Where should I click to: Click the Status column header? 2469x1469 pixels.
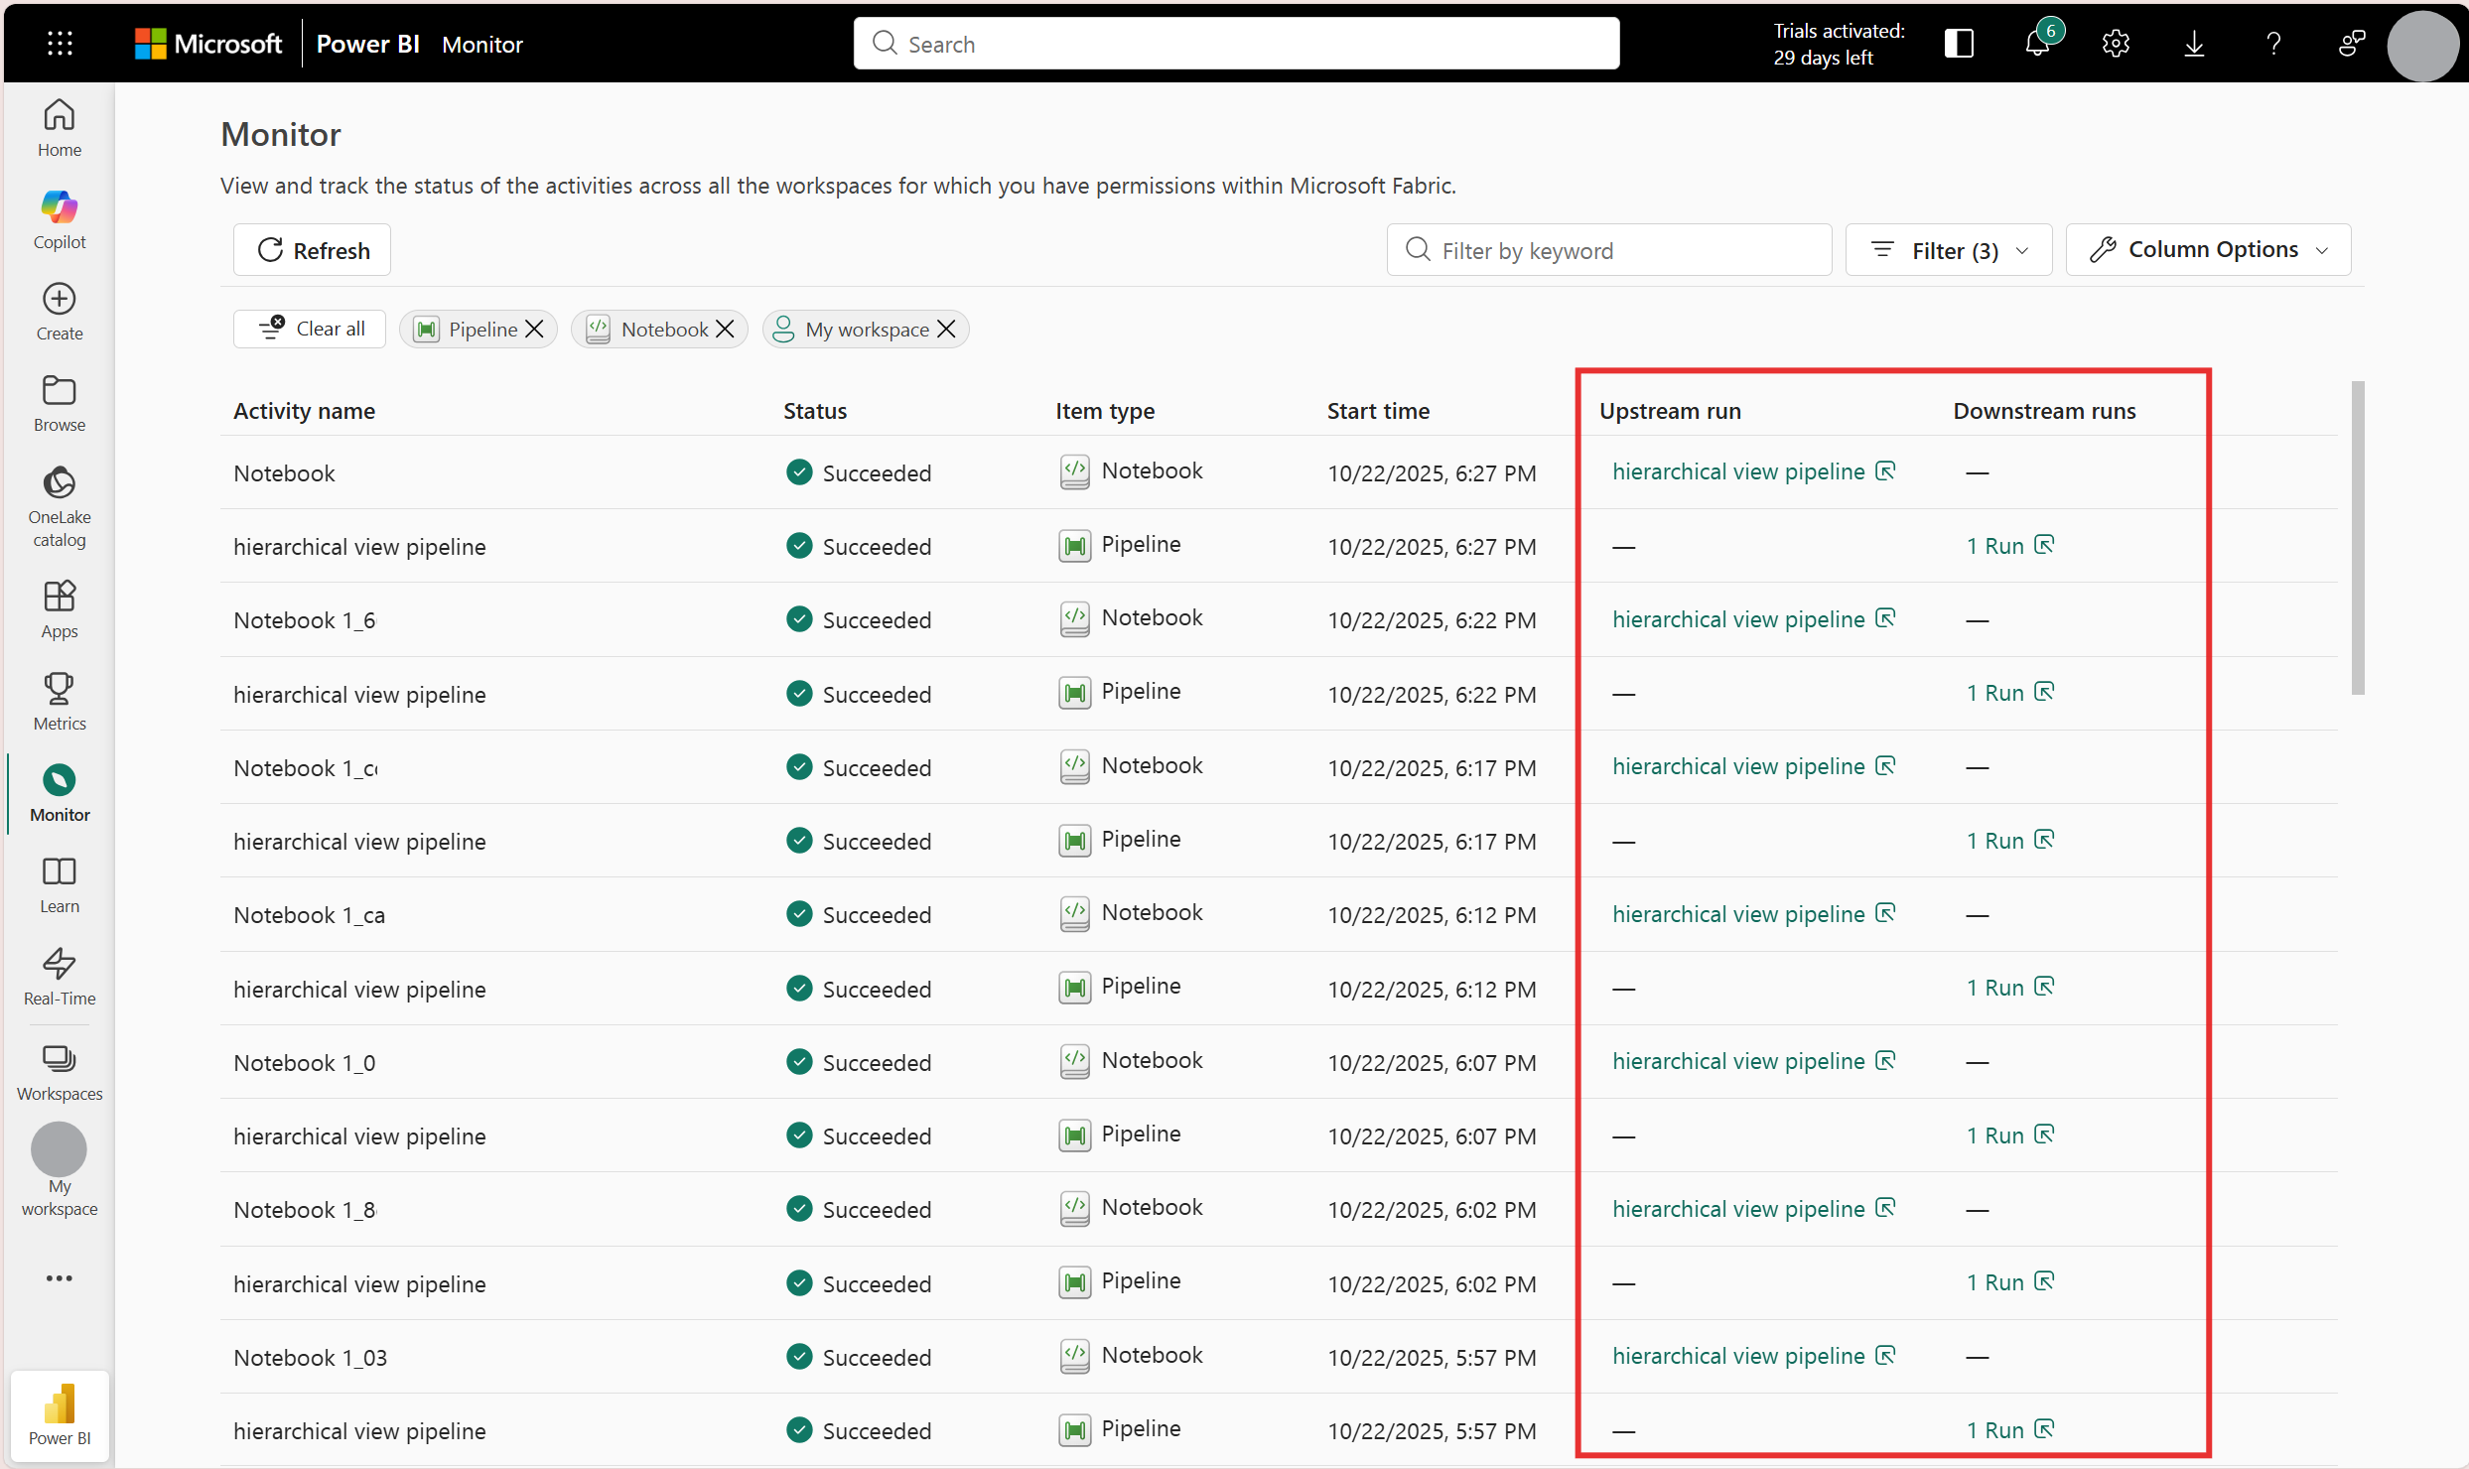815,411
